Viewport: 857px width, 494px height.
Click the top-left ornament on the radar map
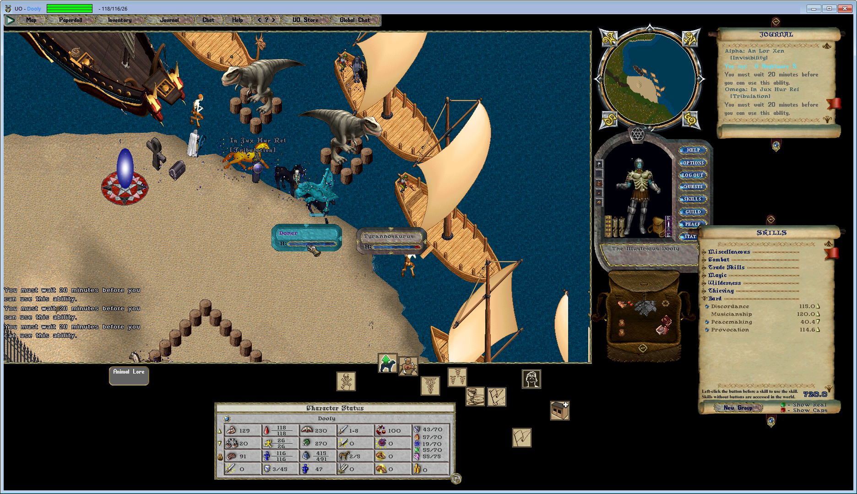[609, 38]
